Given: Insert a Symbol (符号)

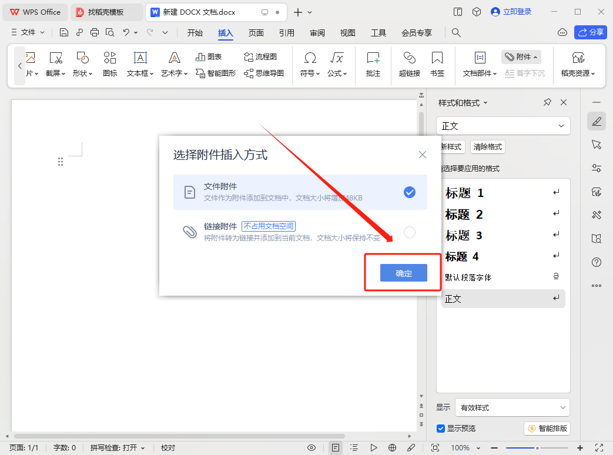Looking at the screenshot, I should tap(310, 64).
